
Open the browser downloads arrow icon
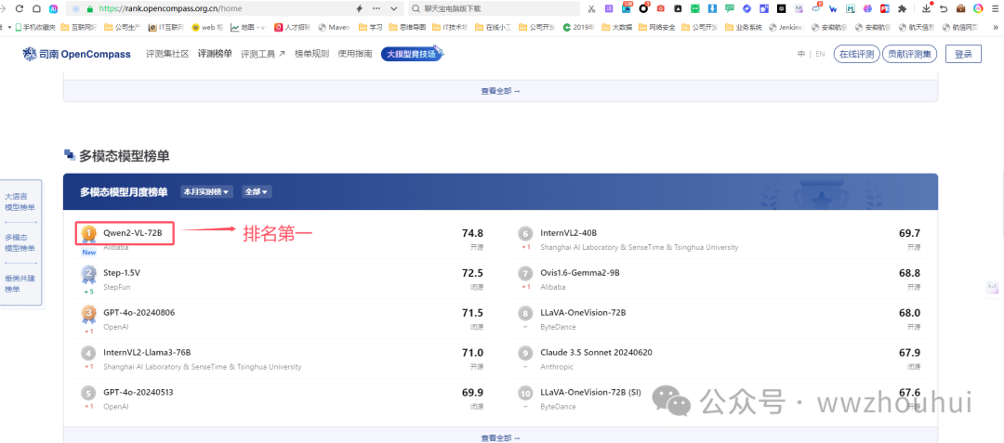[x=926, y=8]
